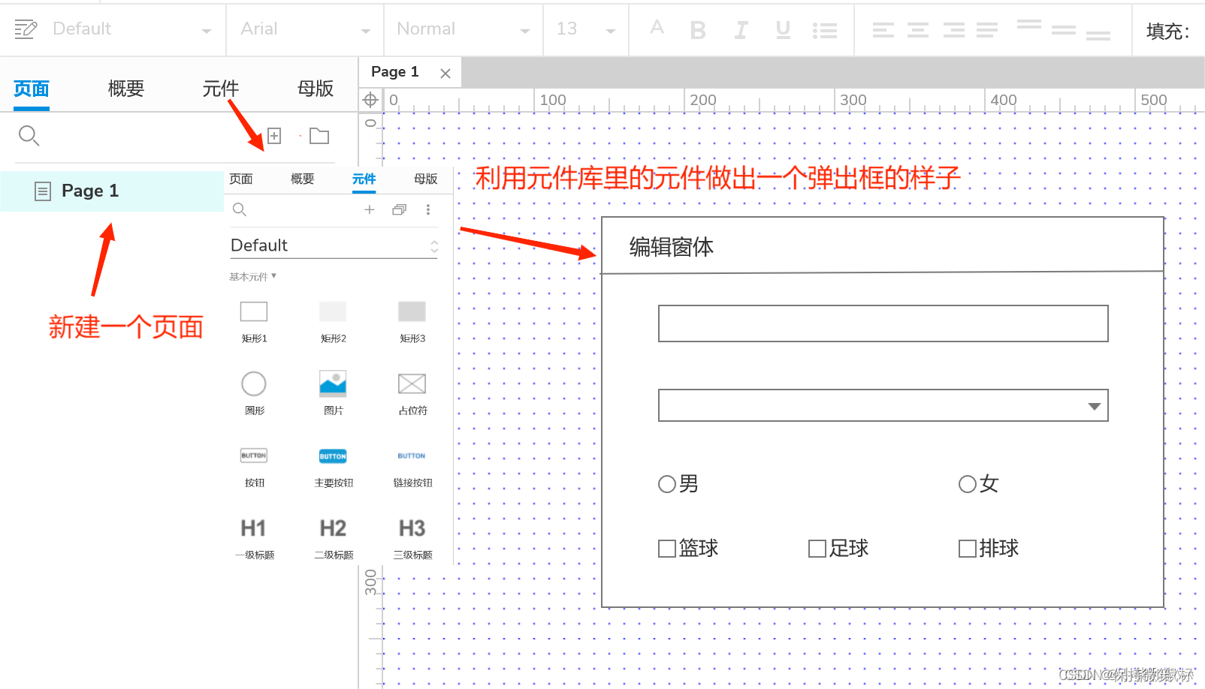
Task: Click the text color A icon
Action: 657,28
